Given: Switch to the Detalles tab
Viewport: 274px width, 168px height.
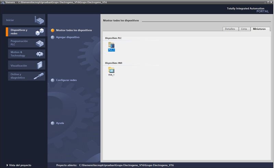Looking at the screenshot, I should pyautogui.click(x=231, y=29).
